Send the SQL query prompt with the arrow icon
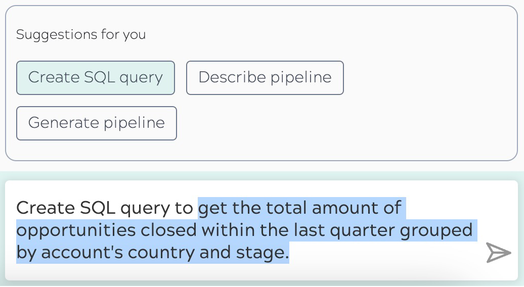This screenshot has width=524, height=287. click(x=498, y=253)
